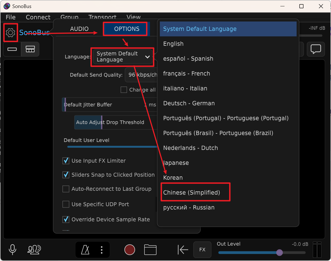Open the Group menu
The image size is (331, 261).
pyautogui.click(x=69, y=17)
